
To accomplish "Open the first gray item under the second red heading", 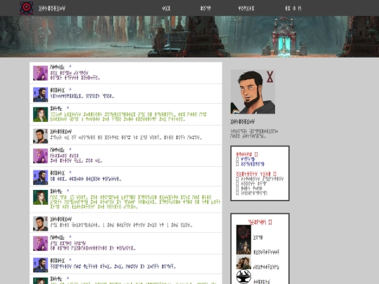I will click(262, 179).
